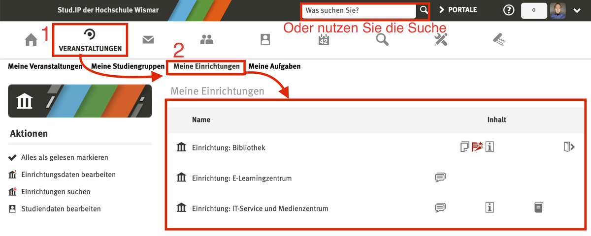Click Einrichtungen suchen in Aktionen
591x236 pixels.
pyautogui.click(x=56, y=192)
